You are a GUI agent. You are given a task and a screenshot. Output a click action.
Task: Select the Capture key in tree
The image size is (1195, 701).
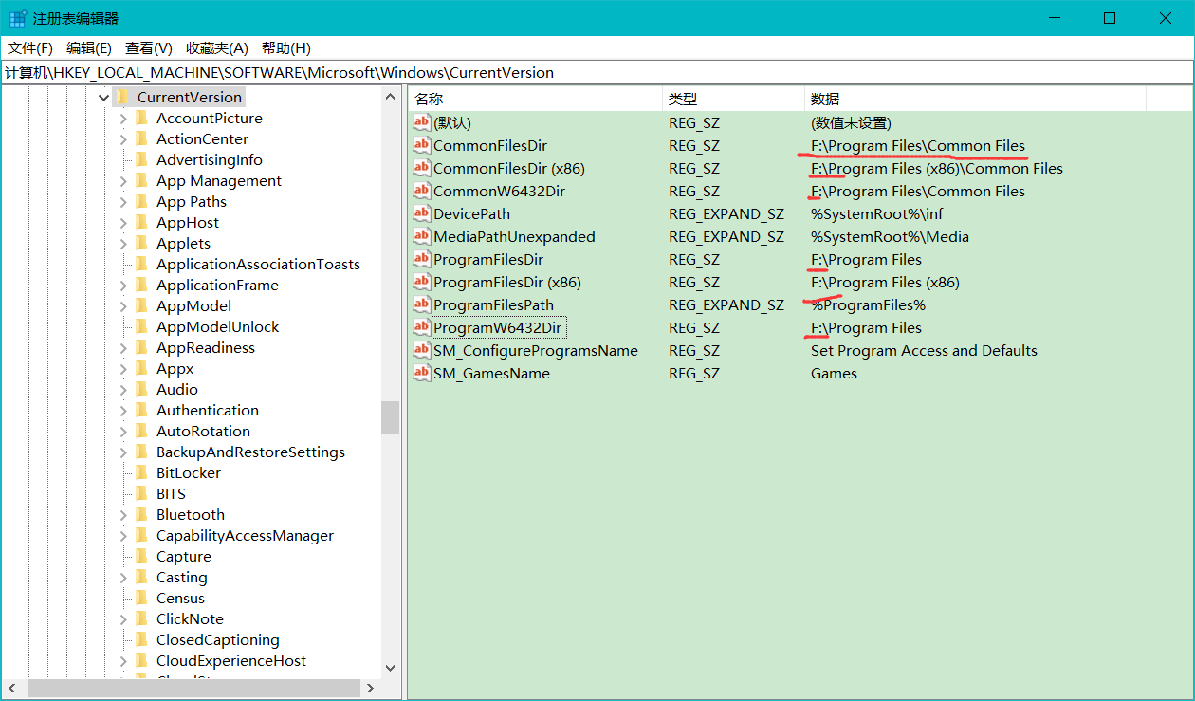coord(184,556)
